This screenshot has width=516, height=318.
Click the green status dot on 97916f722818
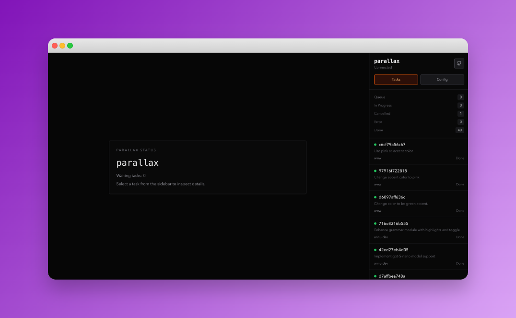[x=376, y=170]
